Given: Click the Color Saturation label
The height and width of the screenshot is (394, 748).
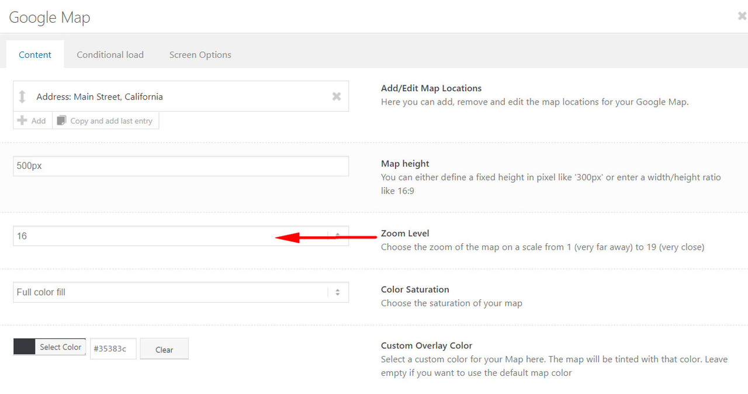Looking at the screenshot, I should pos(415,289).
